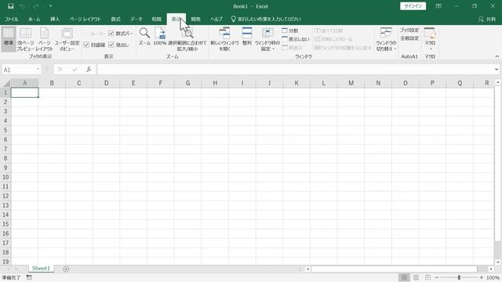Switch to the ページレイアウト tab
Image resolution: width=502 pixels, height=282 pixels.
pos(85,19)
